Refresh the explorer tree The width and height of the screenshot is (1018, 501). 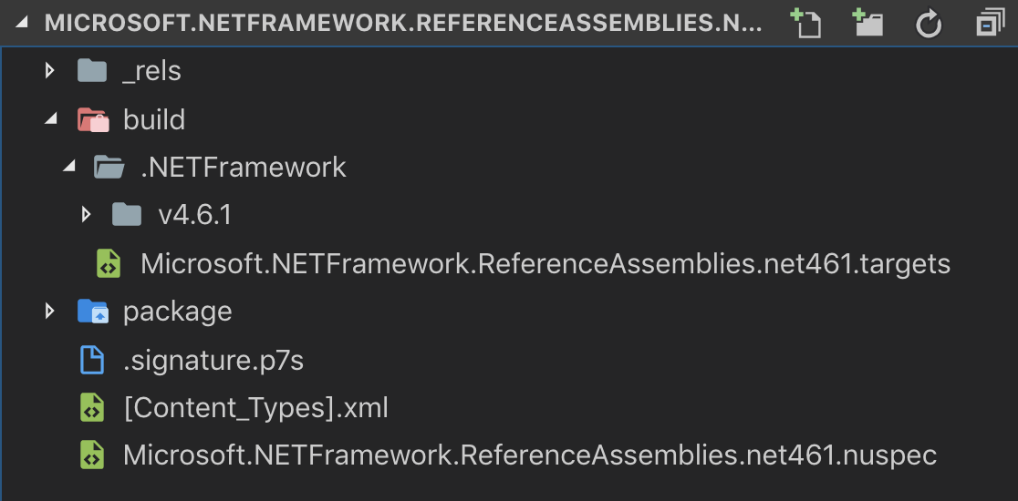pyautogui.click(x=929, y=24)
